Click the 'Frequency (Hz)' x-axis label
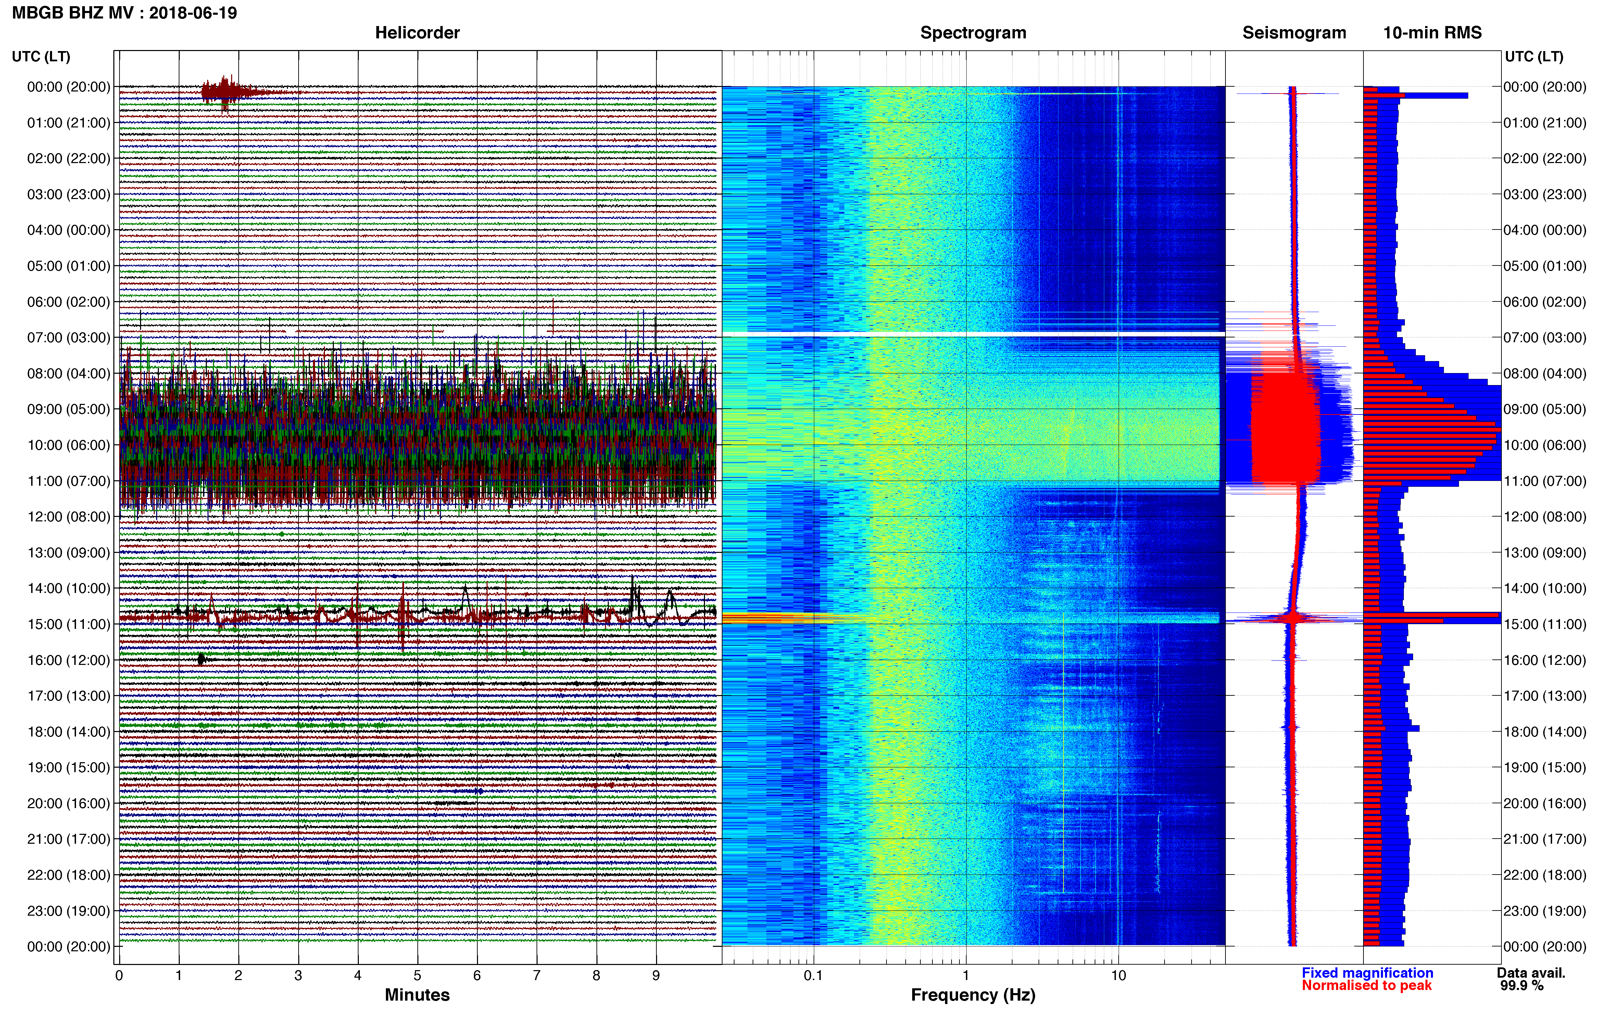1623x1015 pixels. (x=973, y=995)
